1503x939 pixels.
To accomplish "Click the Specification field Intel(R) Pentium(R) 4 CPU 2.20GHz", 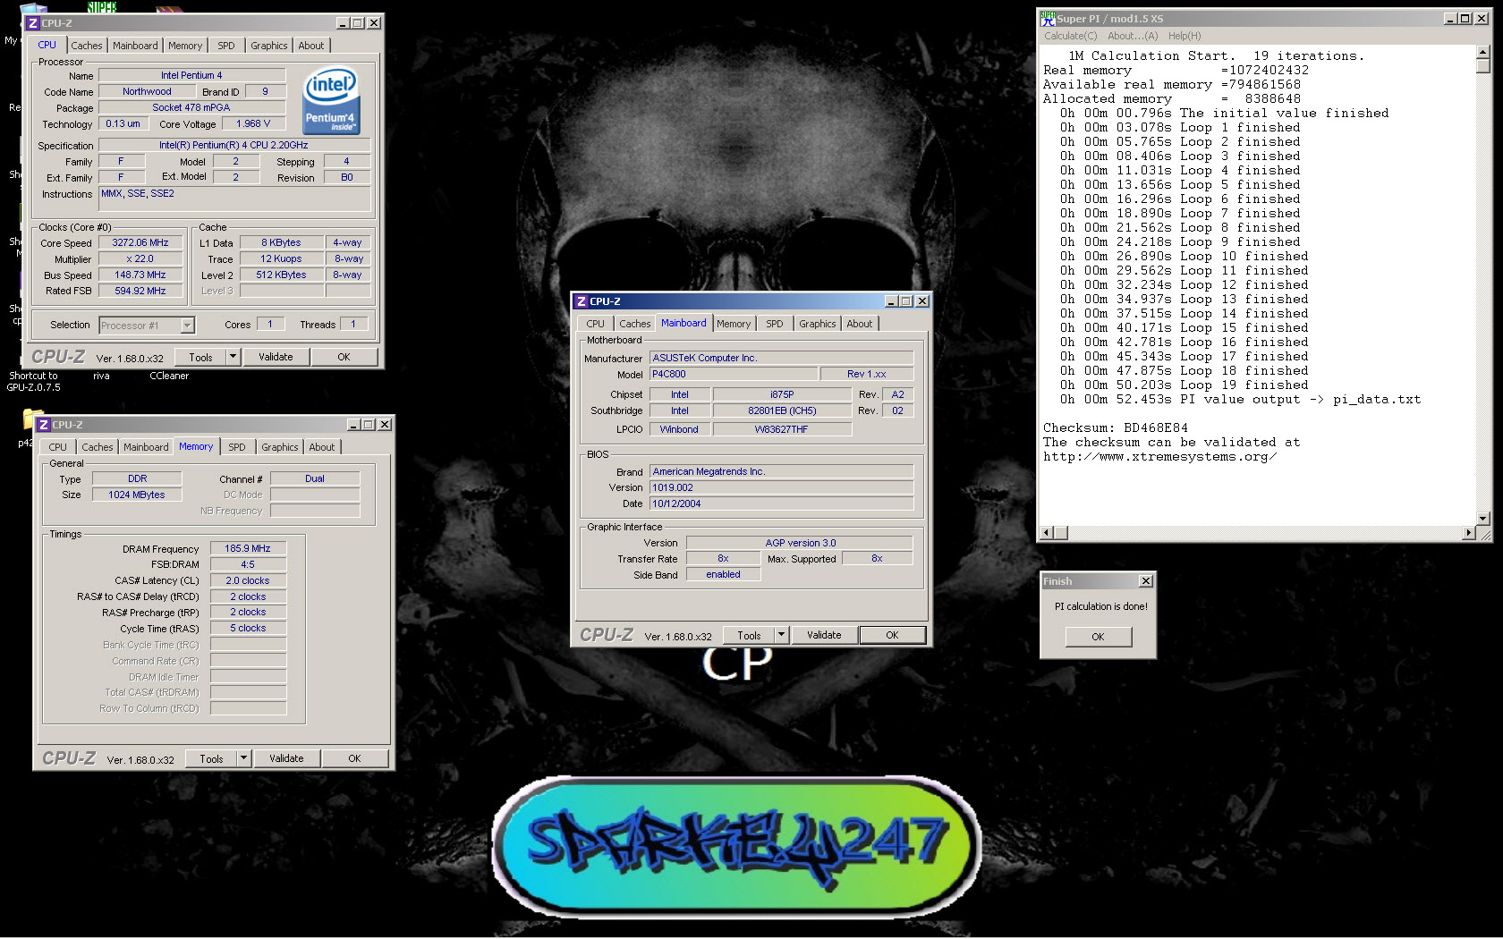I will (x=234, y=145).
